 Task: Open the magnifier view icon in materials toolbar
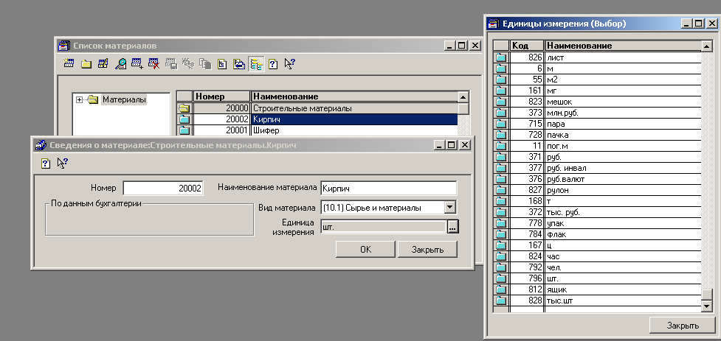coord(120,64)
